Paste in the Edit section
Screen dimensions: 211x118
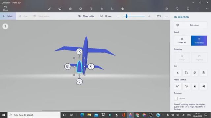[x=195, y=73]
